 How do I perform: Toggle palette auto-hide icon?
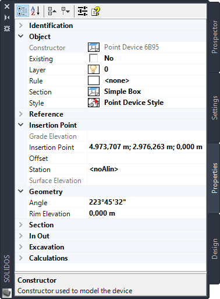(x=7, y=17)
